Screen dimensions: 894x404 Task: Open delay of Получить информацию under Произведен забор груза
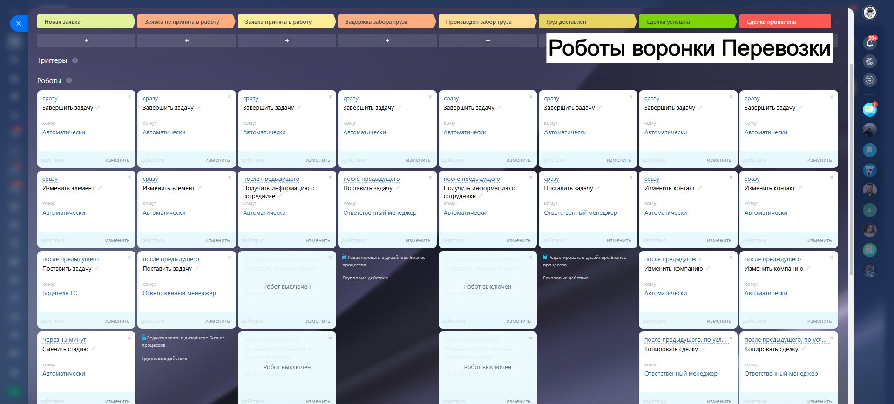point(472,179)
